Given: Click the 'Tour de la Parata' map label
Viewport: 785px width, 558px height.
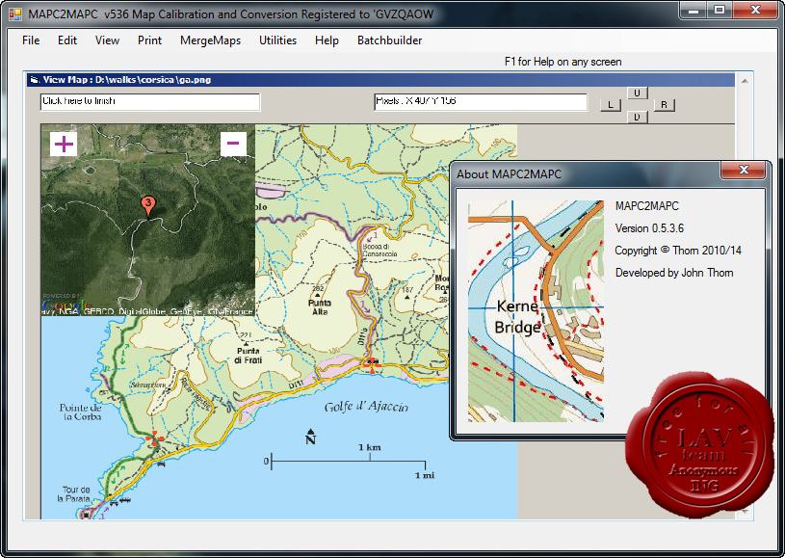Looking at the screenshot, I should 73,493.
